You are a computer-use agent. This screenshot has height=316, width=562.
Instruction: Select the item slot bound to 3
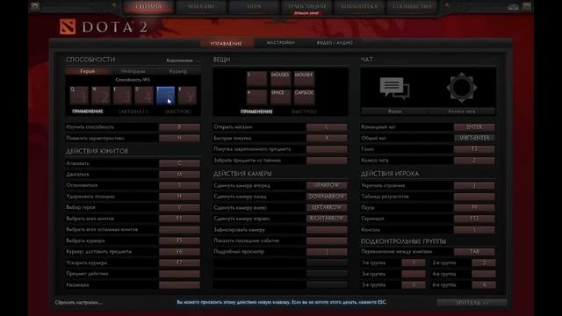point(256,79)
